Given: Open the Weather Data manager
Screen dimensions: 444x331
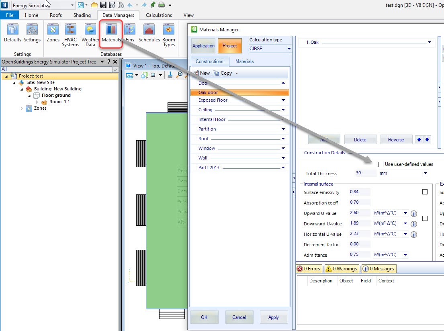Looking at the screenshot, I should [x=90, y=35].
